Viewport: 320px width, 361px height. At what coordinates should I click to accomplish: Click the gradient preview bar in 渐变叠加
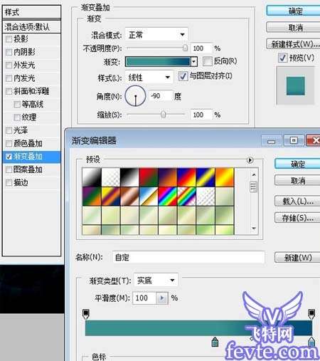pyautogui.click(x=158, y=62)
